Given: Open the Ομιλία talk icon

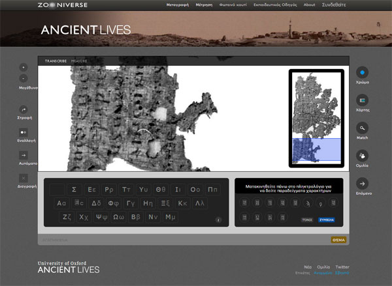Looking at the screenshot, I should click(363, 156).
